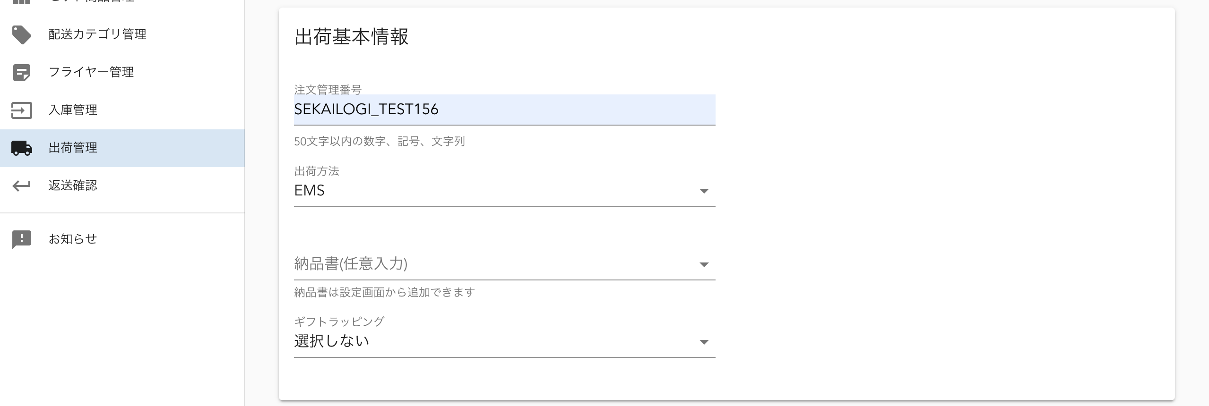Image resolution: width=1209 pixels, height=406 pixels.
Task: Click the truck icon for 出荷管理
Action: (x=21, y=148)
